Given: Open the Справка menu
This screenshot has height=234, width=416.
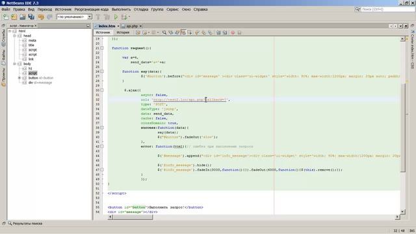Looking at the screenshot, I should [x=200, y=9].
